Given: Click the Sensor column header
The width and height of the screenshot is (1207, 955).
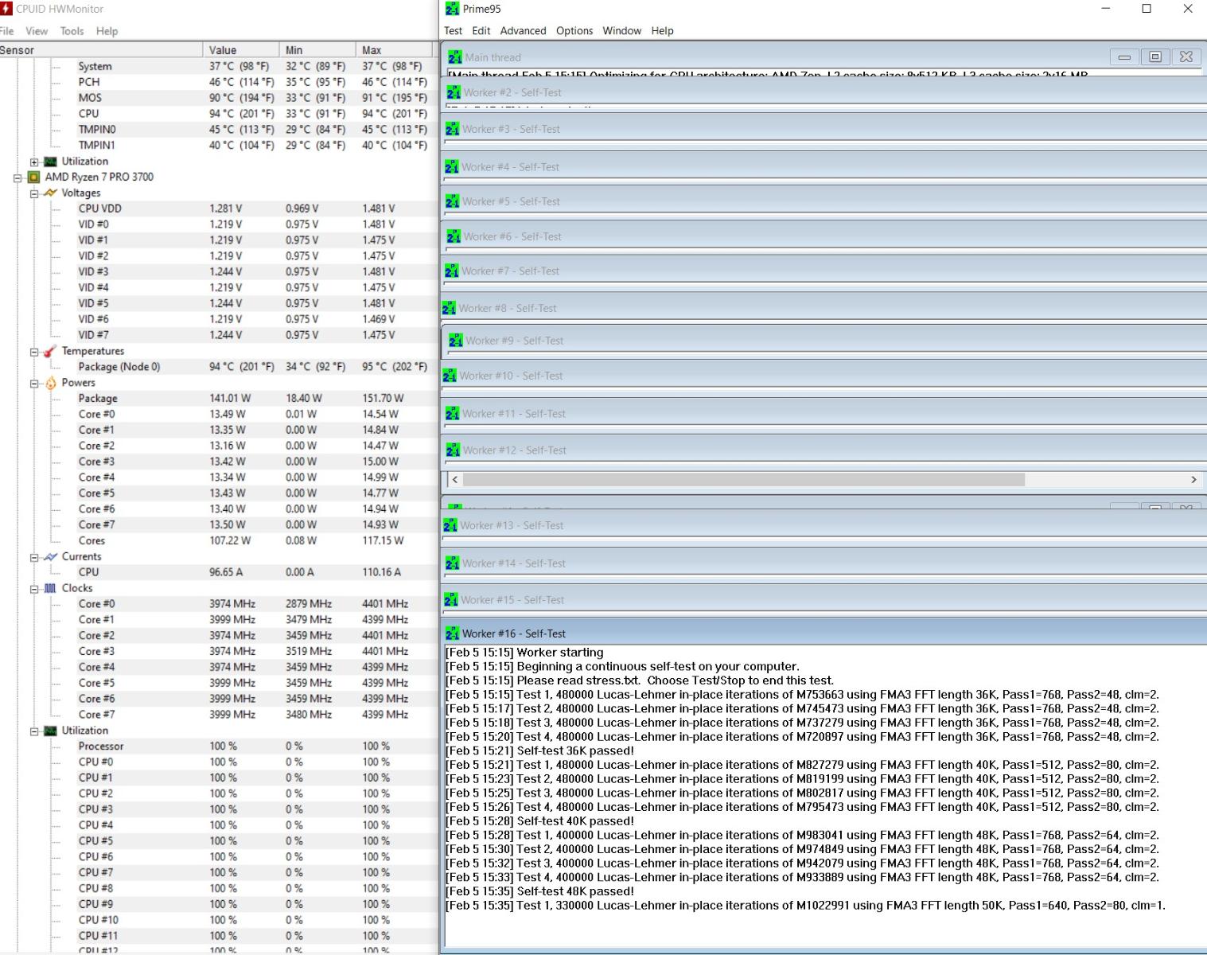Looking at the screenshot, I should [x=101, y=50].
